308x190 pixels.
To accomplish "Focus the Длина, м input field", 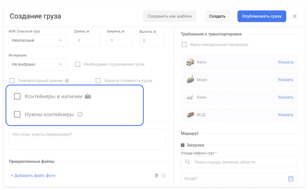I will pyautogui.click(x=87, y=41).
